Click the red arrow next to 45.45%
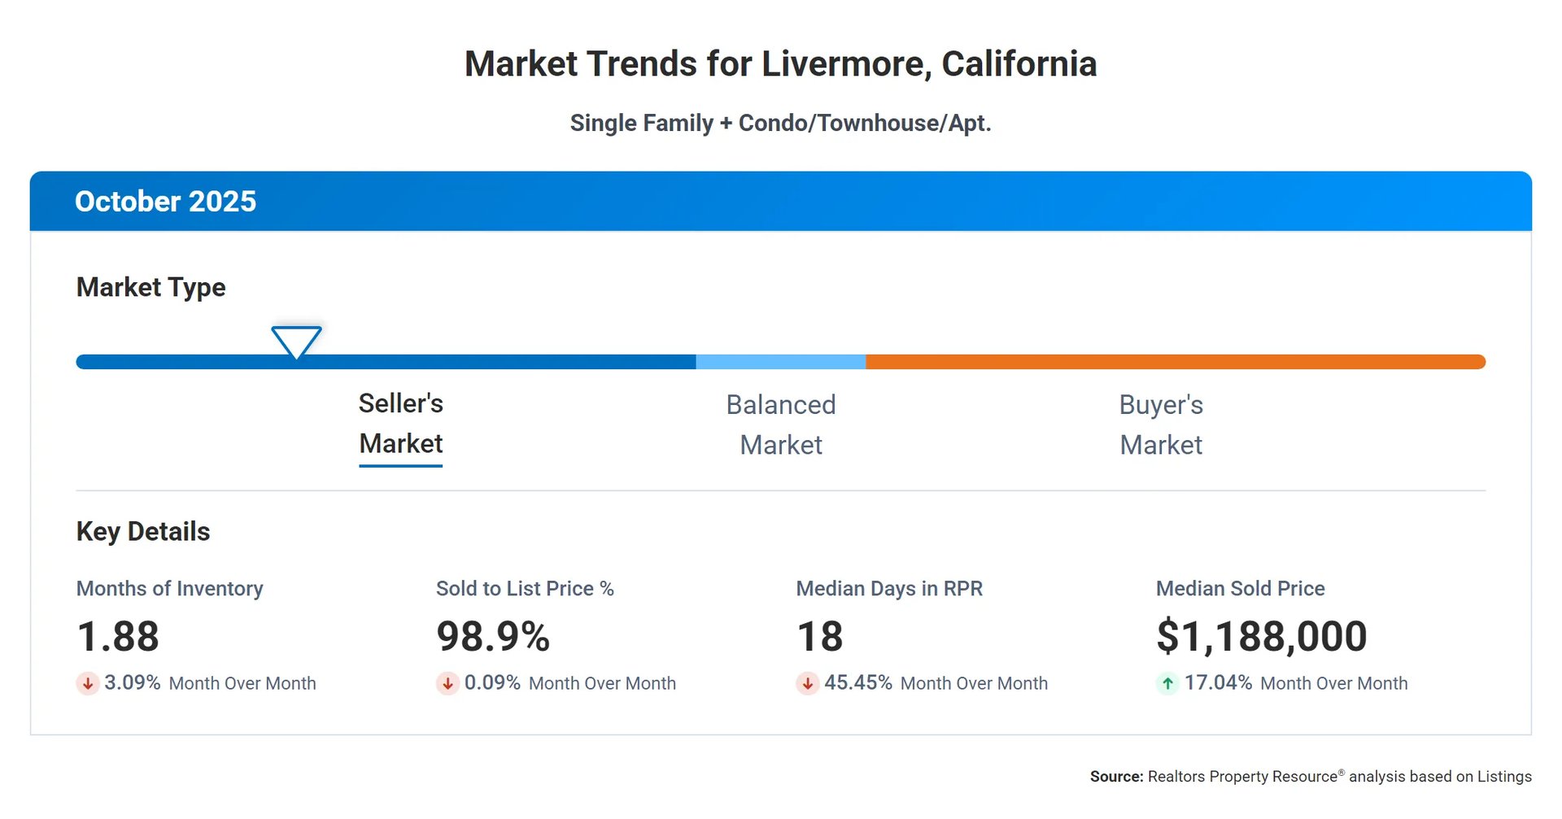Screen dimensions: 1562x819 [807, 683]
